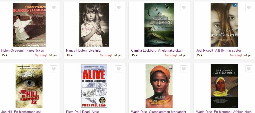The height and width of the screenshot is (113, 255).
Task: Open Jodi Picoult -Allt för min syster link
Action: (218, 50)
